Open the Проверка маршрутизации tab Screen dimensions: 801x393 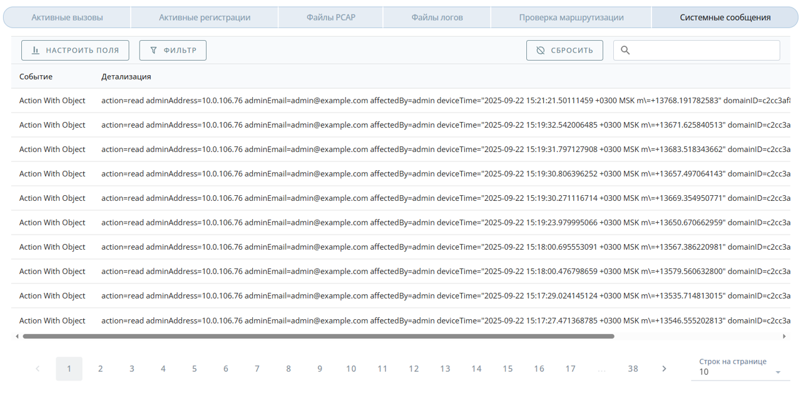coord(571,18)
